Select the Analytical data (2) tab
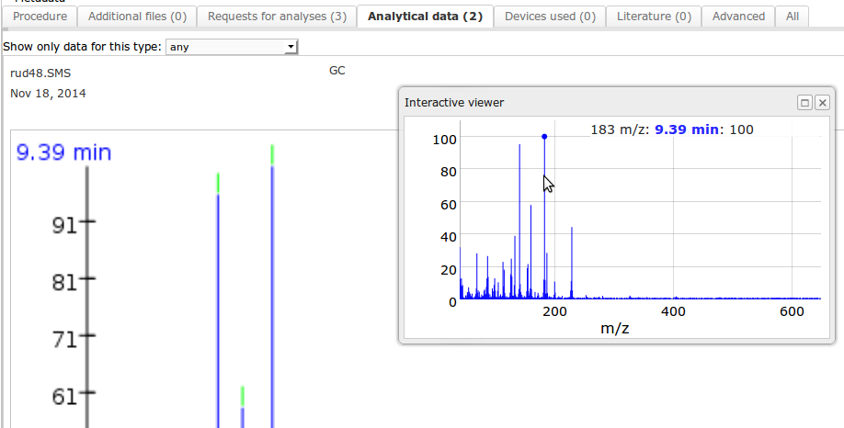 click(425, 17)
